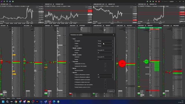Image resolution: width=185 pixels, height=104 pixels.
Task: Click the blue round icon in top toolbar
Action: 10,1
